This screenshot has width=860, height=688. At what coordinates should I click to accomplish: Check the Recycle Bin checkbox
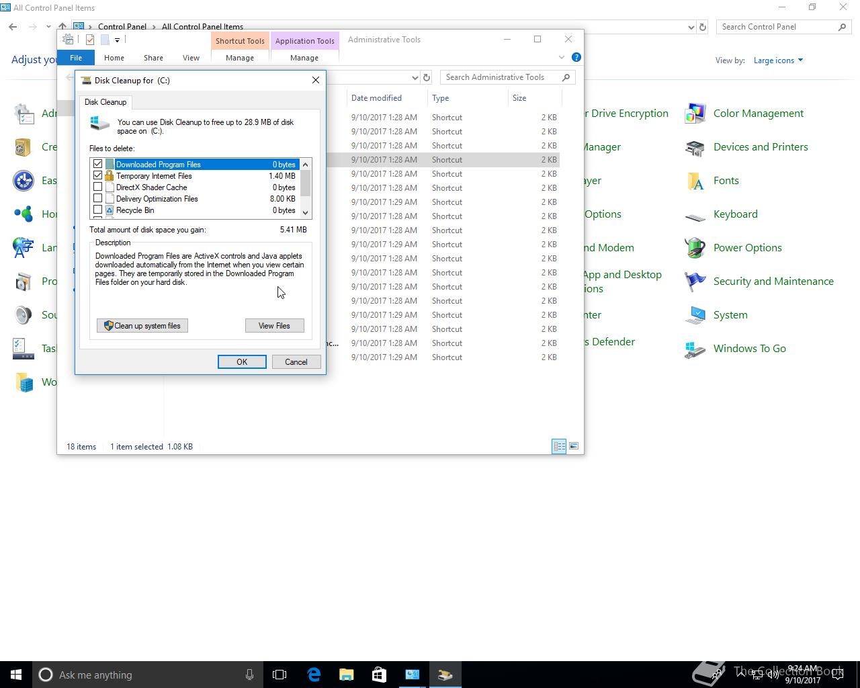pyautogui.click(x=98, y=210)
